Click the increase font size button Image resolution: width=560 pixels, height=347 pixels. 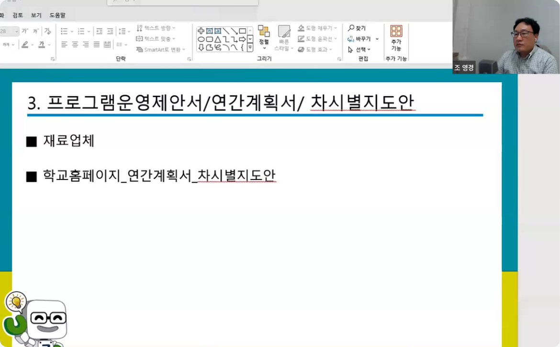[x=24, y=31]
